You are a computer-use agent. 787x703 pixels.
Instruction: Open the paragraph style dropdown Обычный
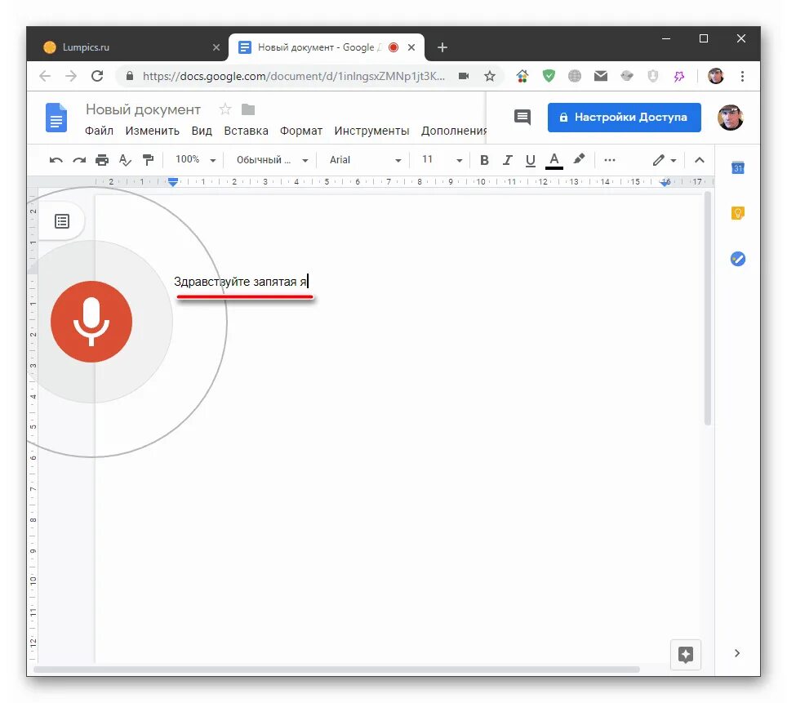pos(272,160)
